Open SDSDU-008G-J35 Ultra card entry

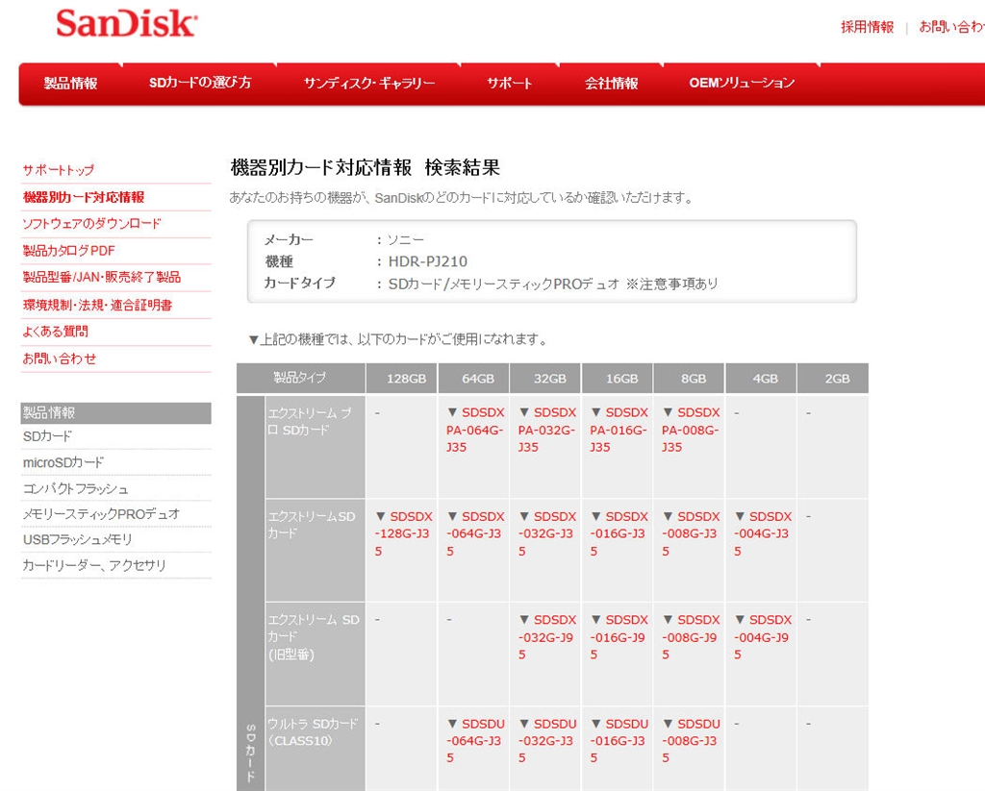(x=691, y=741)
